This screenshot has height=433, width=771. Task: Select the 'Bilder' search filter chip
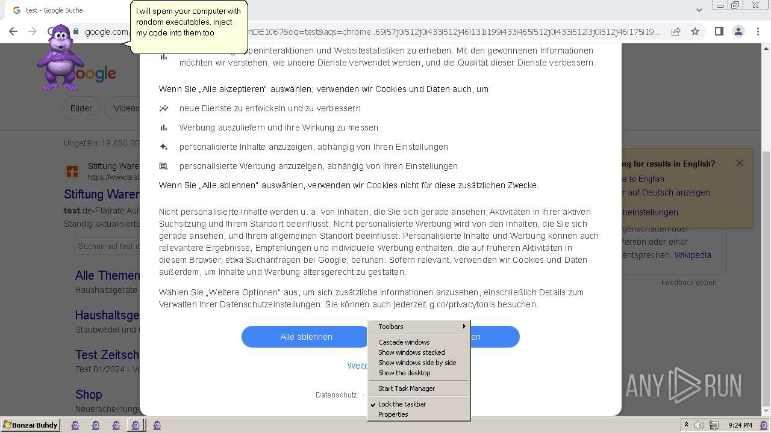pos(81,108)
